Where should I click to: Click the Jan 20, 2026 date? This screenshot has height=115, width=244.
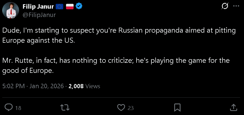[46, 86]
